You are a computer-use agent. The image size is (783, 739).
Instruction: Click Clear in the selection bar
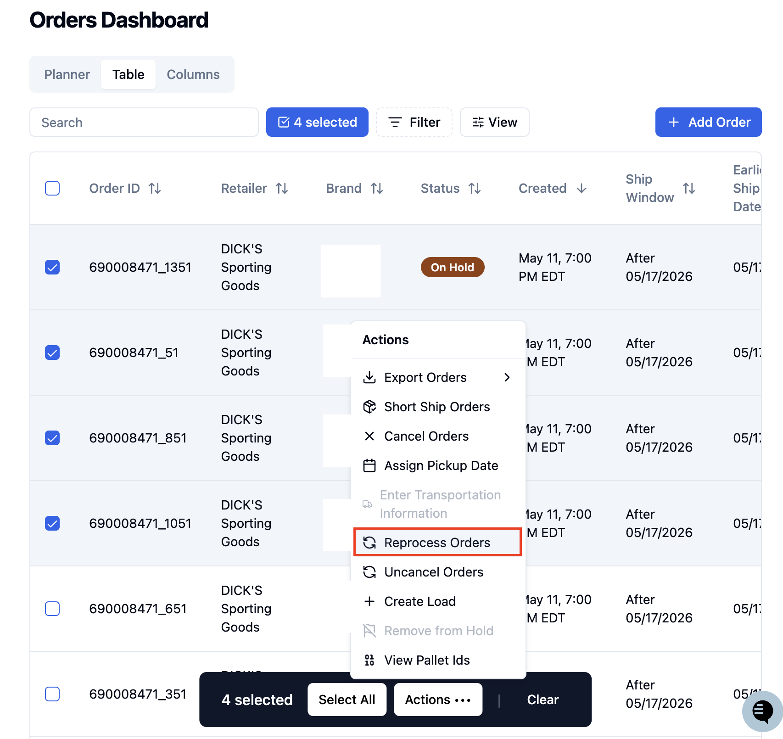(x=543, y=700)
